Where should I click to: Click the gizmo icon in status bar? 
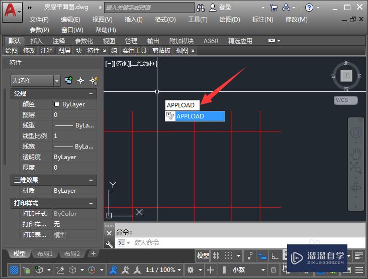click(x=91, y=270)
